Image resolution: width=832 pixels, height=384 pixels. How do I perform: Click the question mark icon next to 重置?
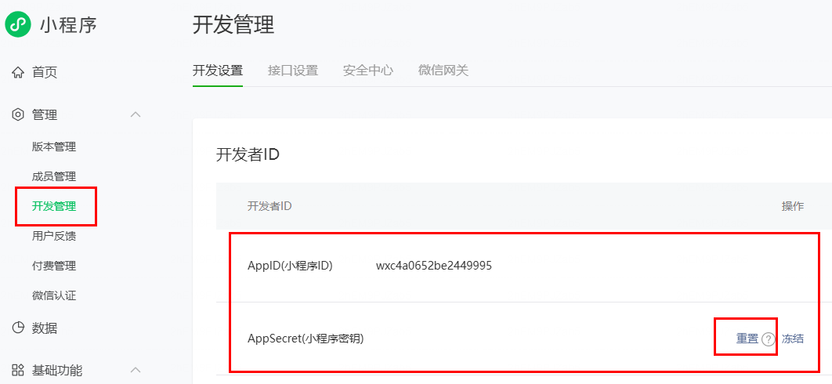[768, 339]
